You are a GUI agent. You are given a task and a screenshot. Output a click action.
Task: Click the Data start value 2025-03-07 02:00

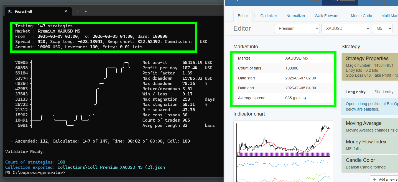300,78
